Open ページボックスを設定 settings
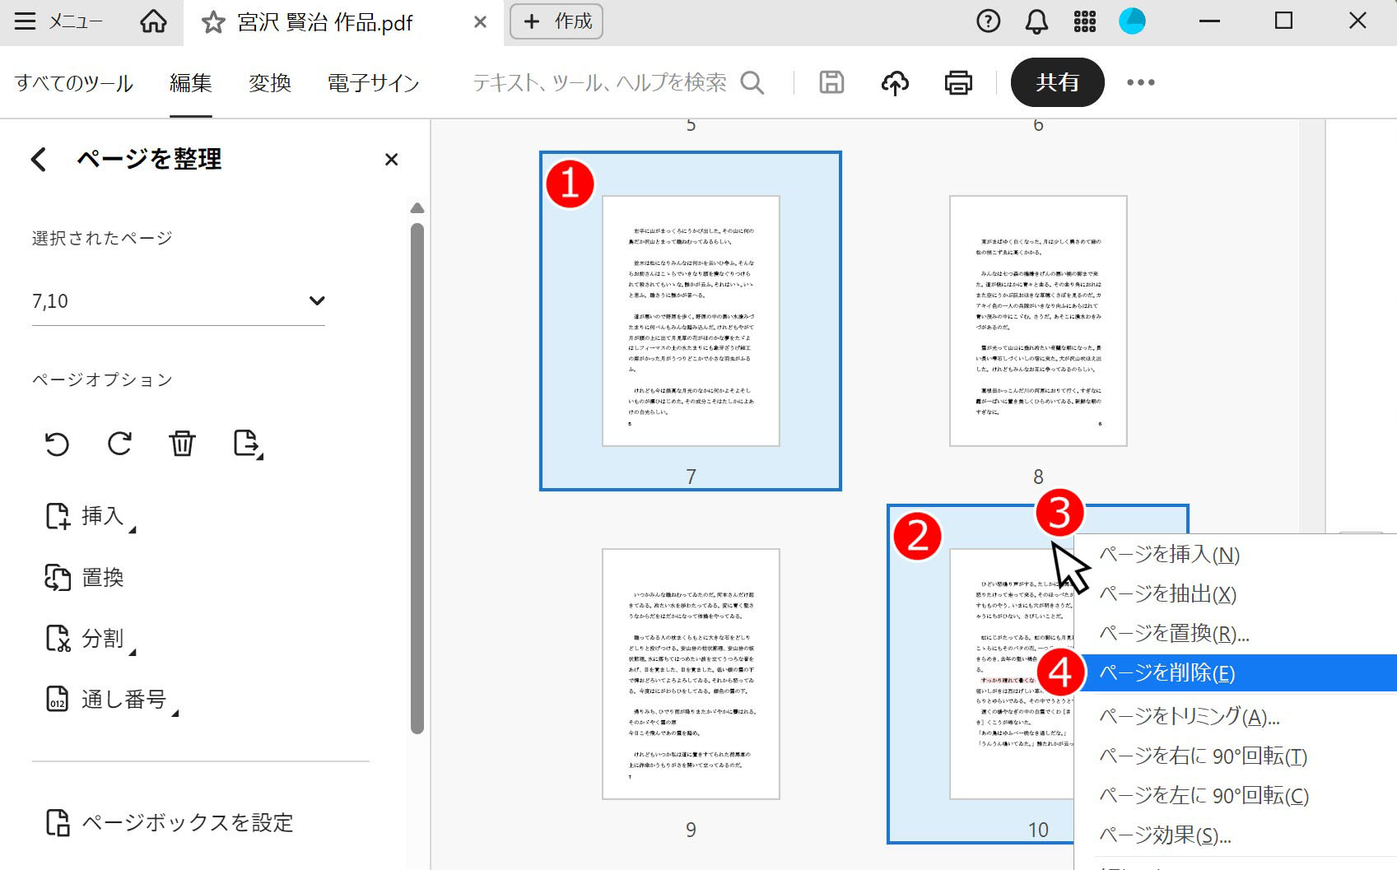The width and height of the screenshot is (1397, 870). pos(188,821)
